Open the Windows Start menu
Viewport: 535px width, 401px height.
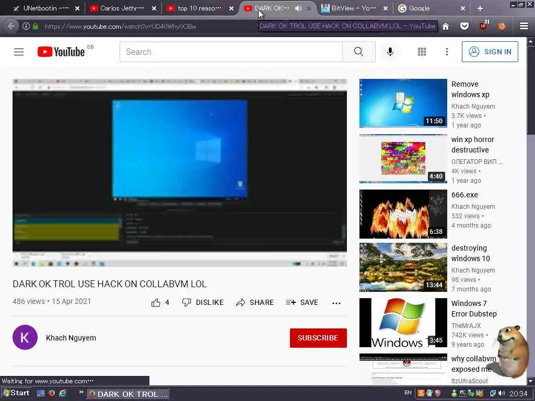(16, 393)
